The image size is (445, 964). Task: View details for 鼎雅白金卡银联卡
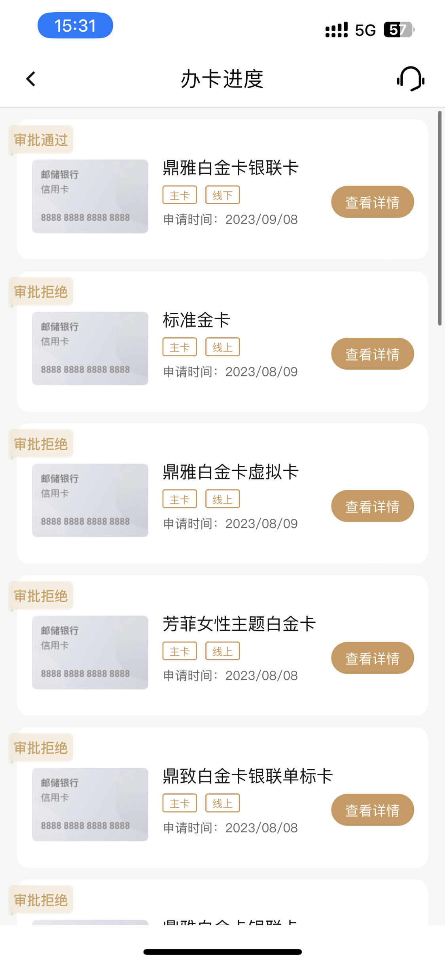[372, 202]
